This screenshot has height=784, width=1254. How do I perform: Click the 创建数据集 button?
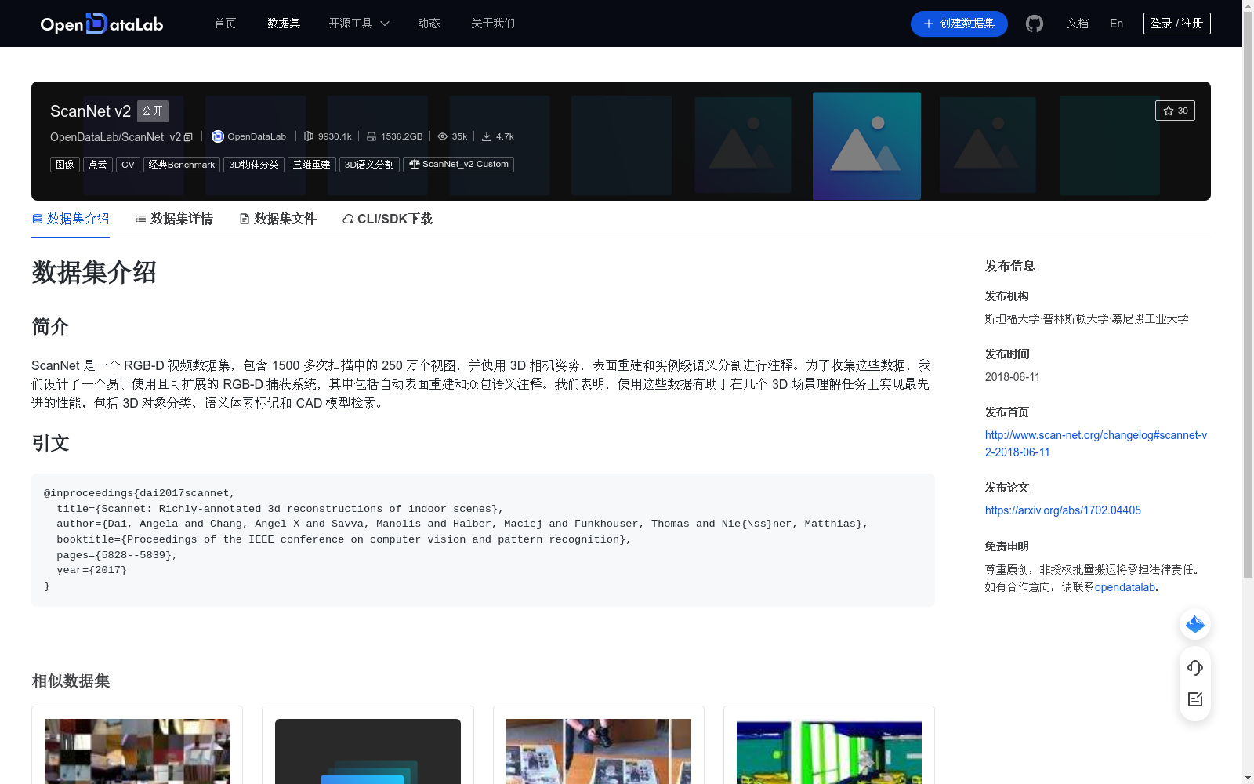959,24
